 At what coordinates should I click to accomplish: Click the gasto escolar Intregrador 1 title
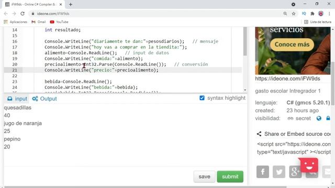click(x=287, y=91)
